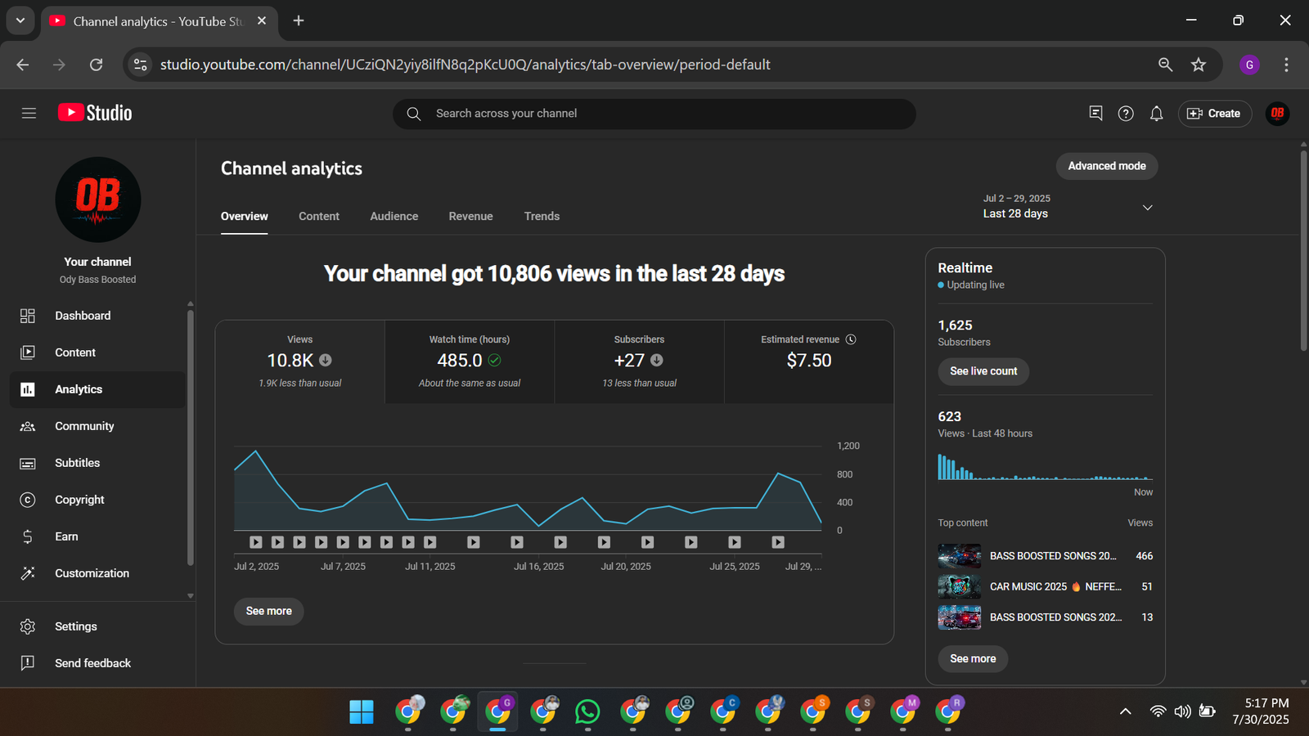Open the comments notifications icon in header

point(1095,114)
